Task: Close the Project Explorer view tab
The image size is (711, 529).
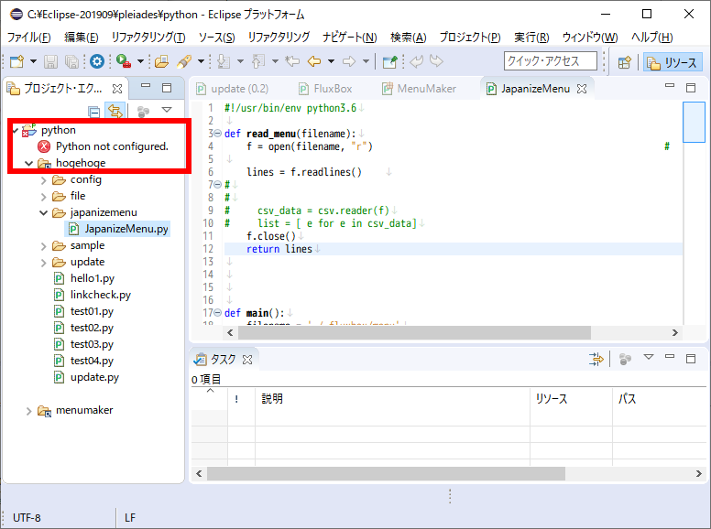Action: 117,89
